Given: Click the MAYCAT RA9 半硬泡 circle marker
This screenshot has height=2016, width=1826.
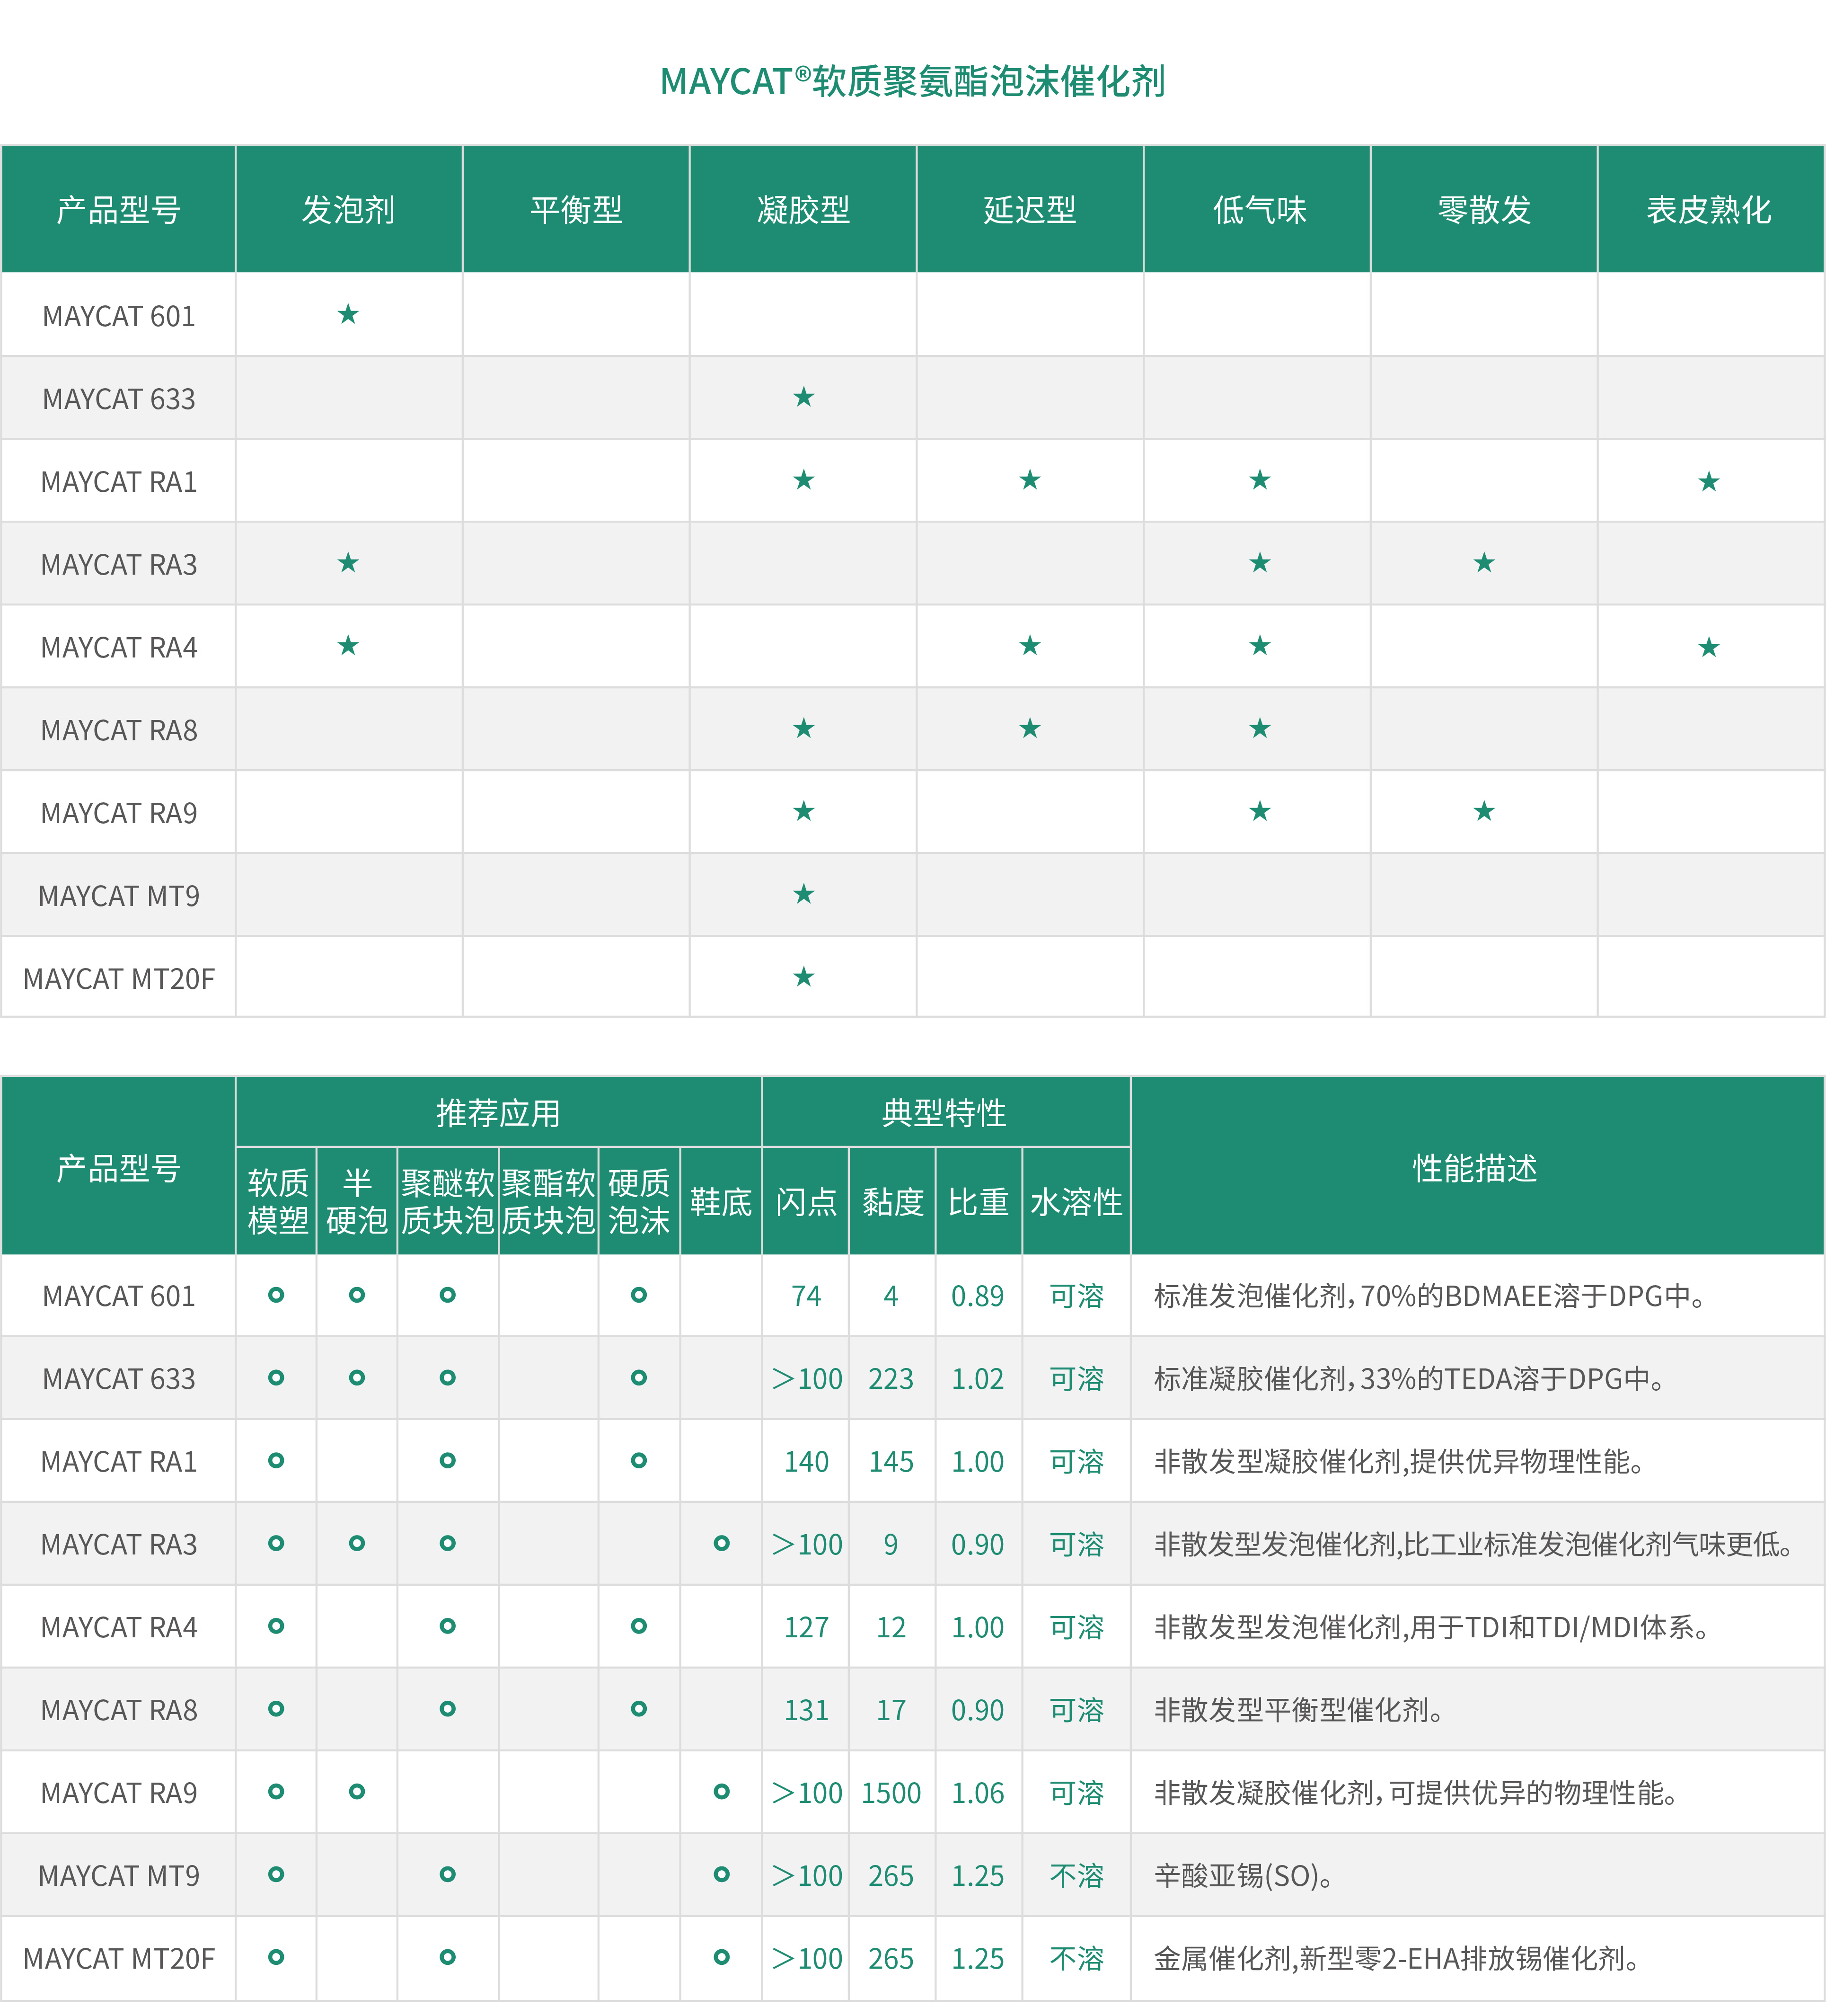Looking at the screenshot, I should (357, 1791).
